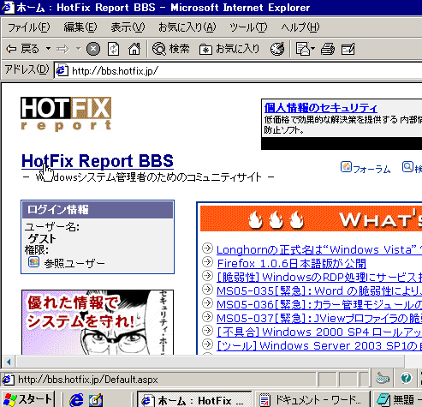Click the arrow bullet beside the Firefox link
Screen dimensions: 422x407
point(207,262)
